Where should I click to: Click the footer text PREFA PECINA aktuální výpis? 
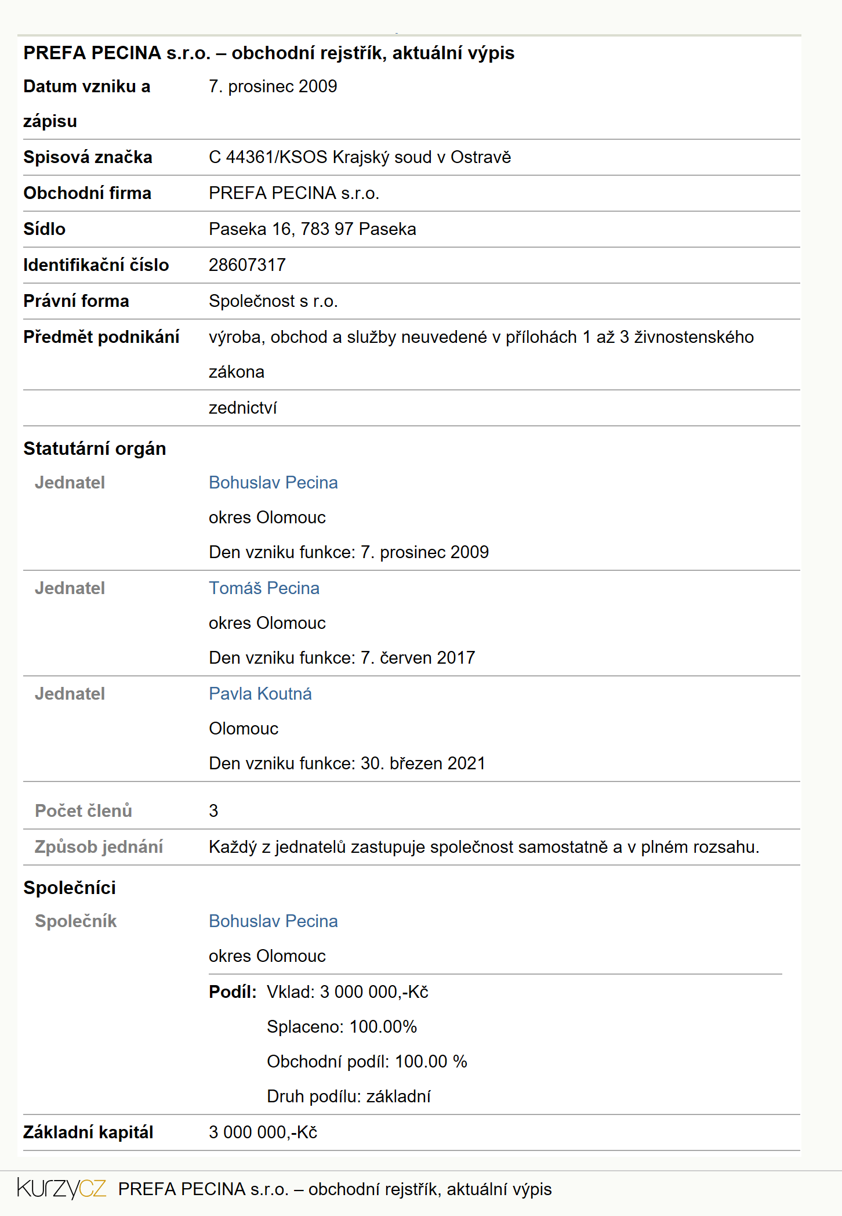coord(335,1189)
